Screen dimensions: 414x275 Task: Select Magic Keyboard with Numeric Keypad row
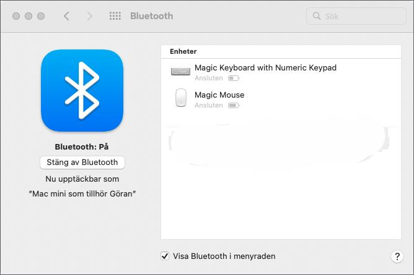click(x=265, y=67)
